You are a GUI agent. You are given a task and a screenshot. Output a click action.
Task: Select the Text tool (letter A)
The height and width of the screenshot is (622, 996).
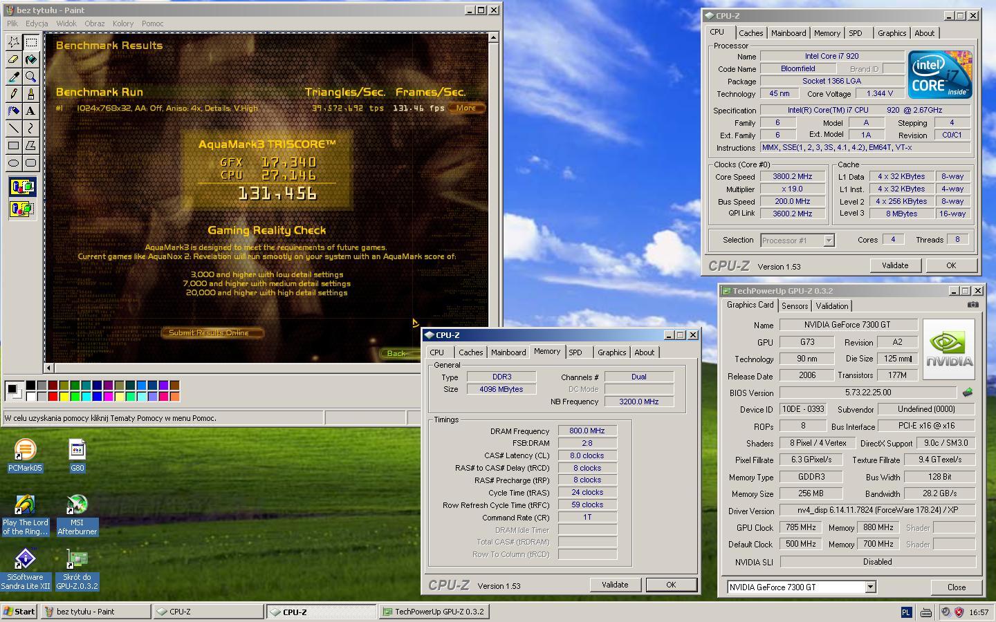point(30,111)
